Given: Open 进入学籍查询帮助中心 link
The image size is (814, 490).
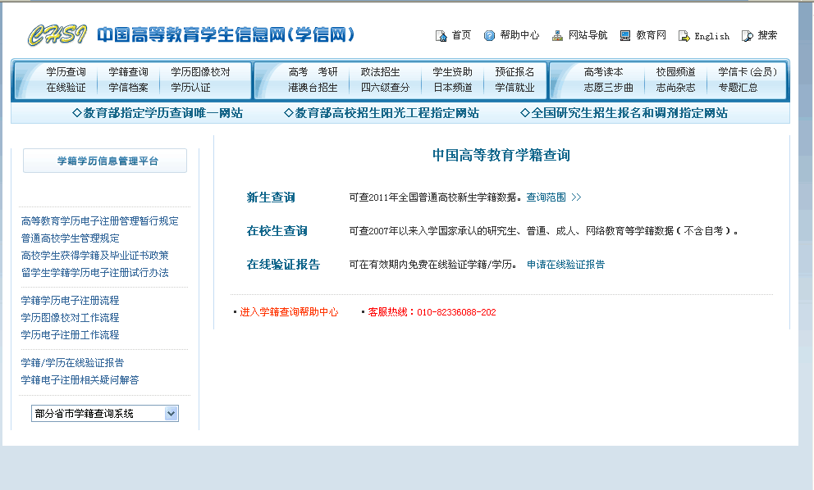Looking at the screenshot, I should [x=289, y=311].
